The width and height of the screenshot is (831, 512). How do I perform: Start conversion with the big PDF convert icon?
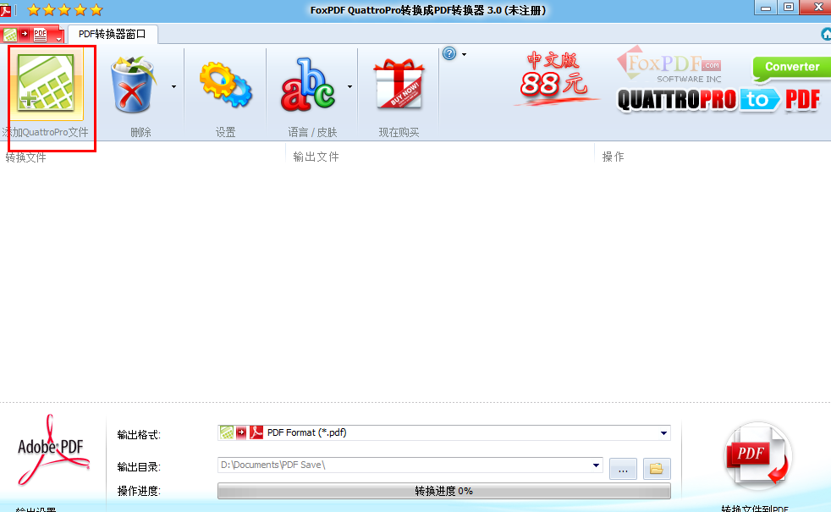pyautogui.click(x=758, y=456)
